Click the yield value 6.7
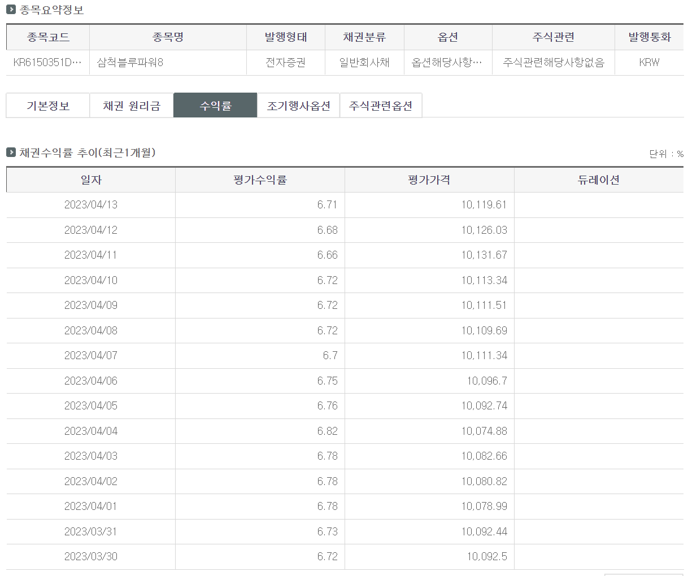The width and height of the screenshot is (688, 576). click(x=330, y=356)
